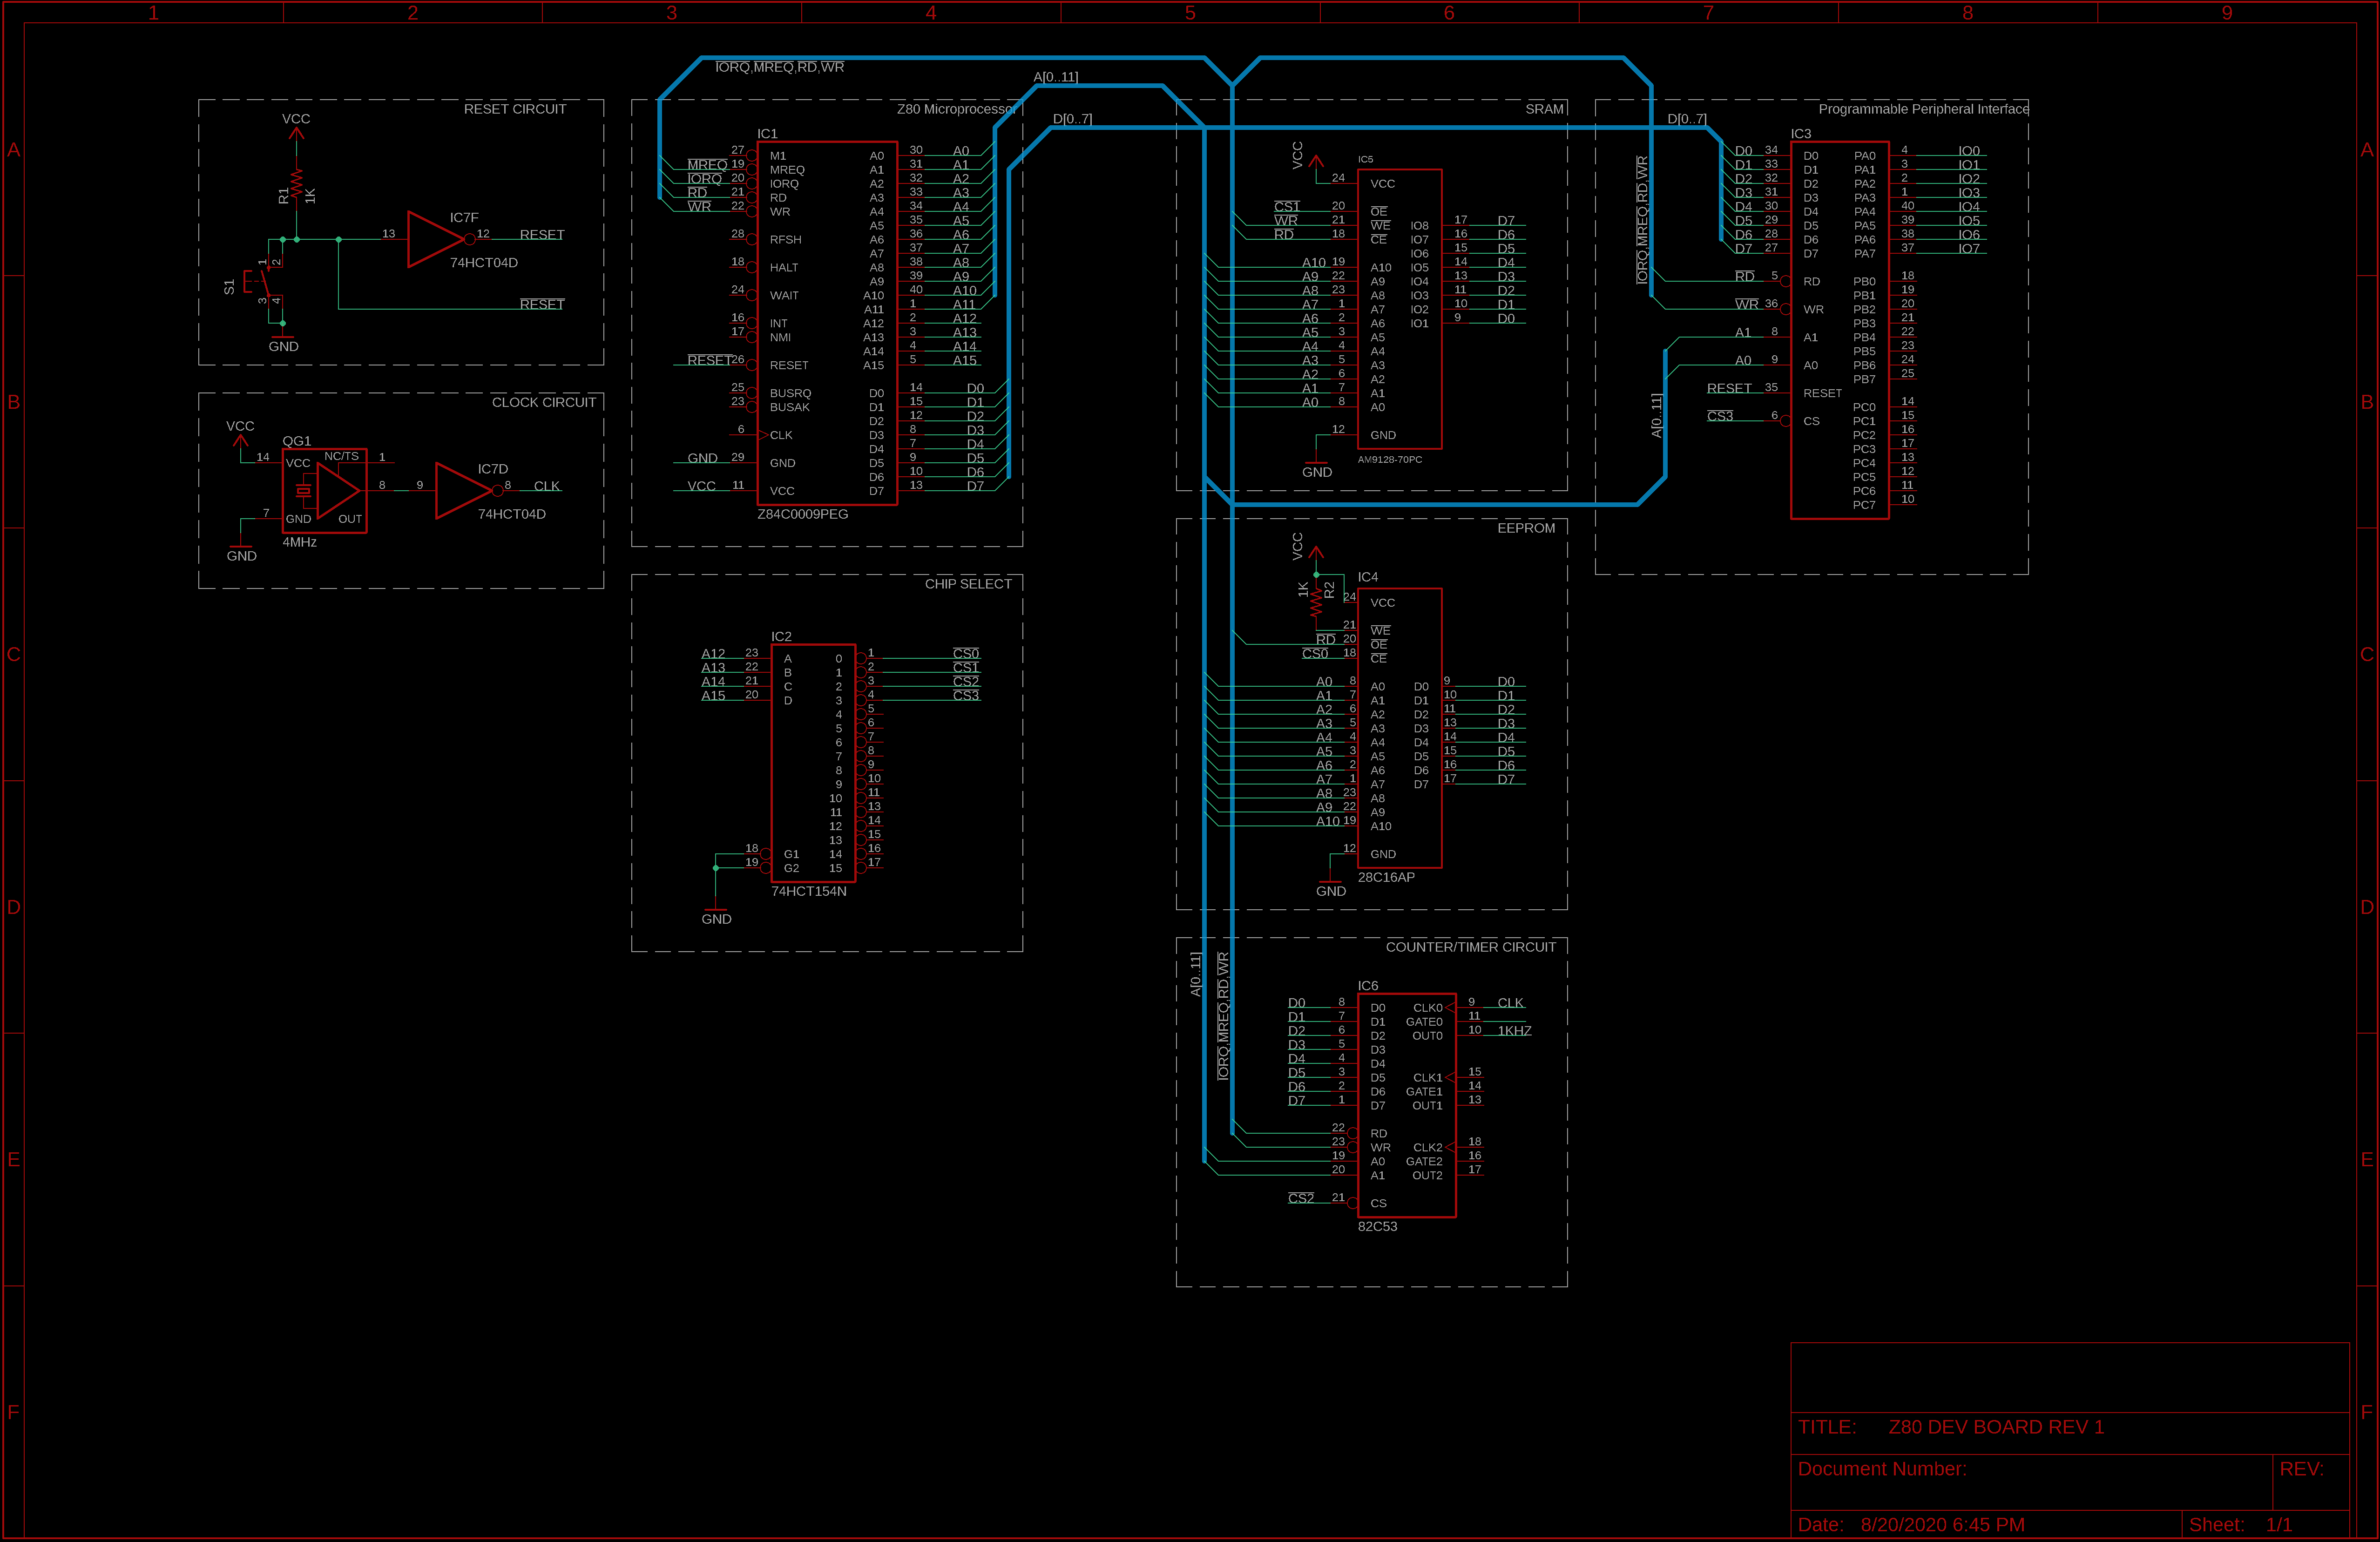Select the Z84C0009PEG microprocessor IC1 body
Screen dimensions: 2380x1542
tap(826, 322)
